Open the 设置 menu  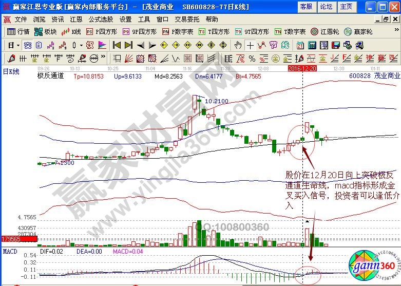click(x=125, y=19)
